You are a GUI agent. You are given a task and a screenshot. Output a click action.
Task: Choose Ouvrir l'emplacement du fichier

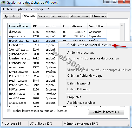point(96,45)
